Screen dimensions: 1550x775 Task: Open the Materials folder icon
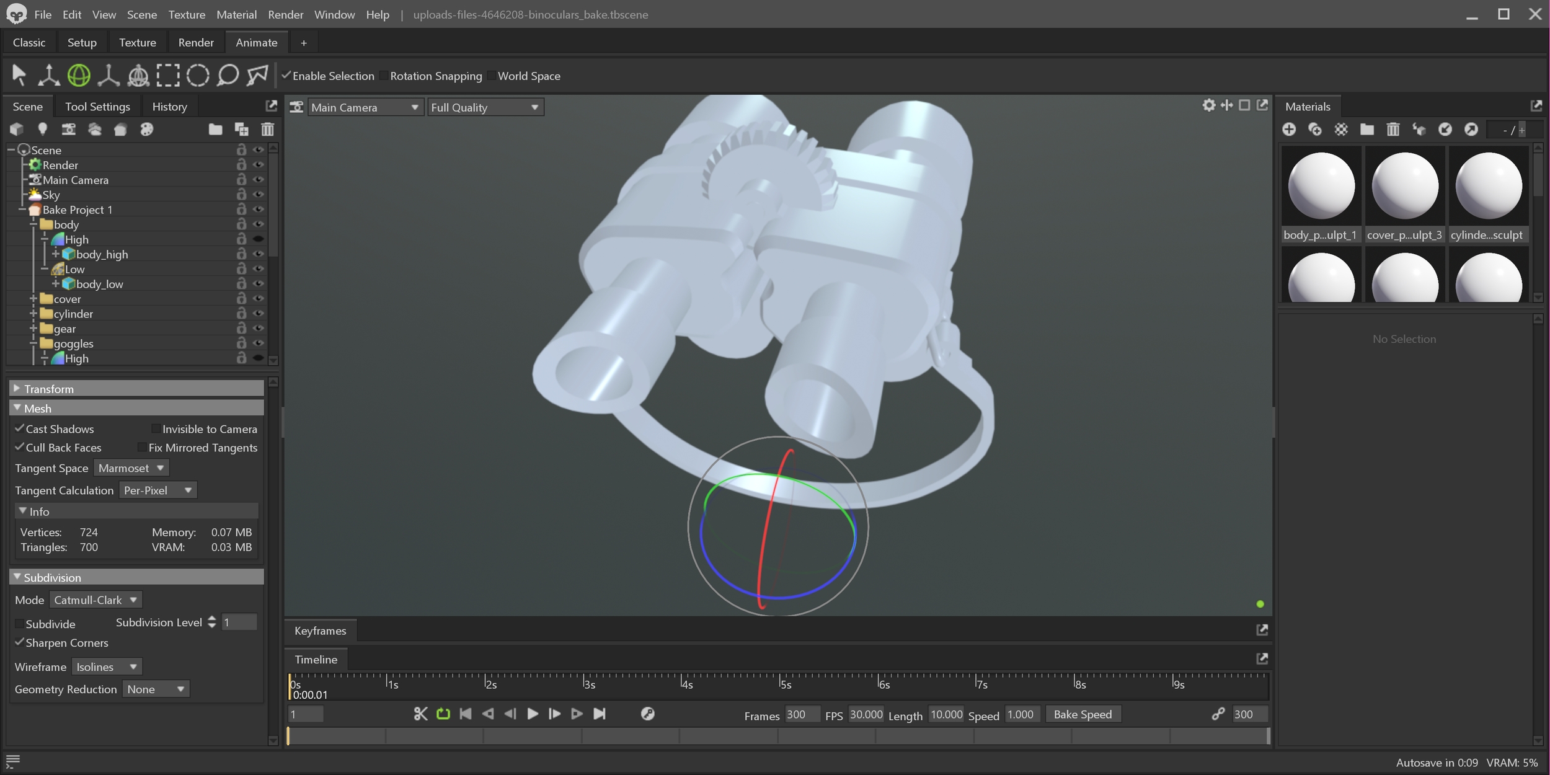[x=1367, y=129]
